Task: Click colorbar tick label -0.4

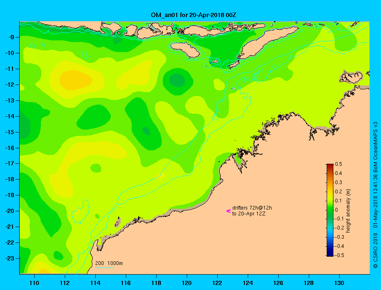Action: coord(340,246)
